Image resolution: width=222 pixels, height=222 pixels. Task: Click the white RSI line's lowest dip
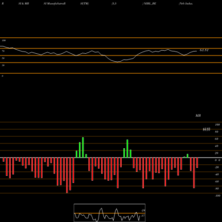(x=118, y=62)
